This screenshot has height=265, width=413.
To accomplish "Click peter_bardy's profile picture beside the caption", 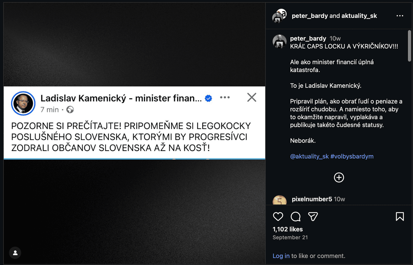I will 279,42.
